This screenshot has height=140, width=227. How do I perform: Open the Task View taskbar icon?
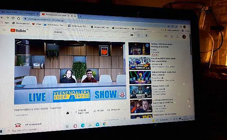(x=67, y=126)
